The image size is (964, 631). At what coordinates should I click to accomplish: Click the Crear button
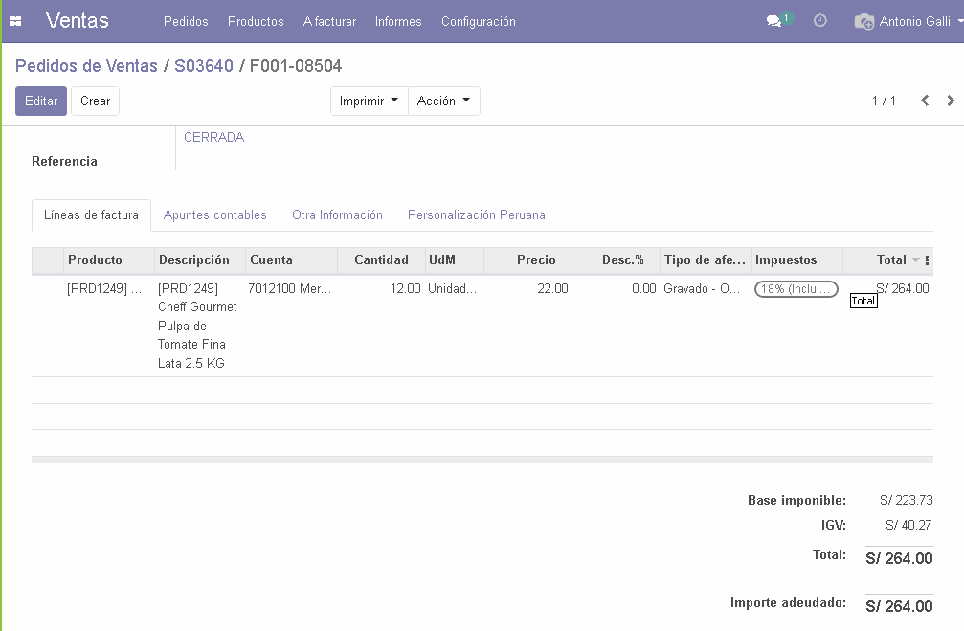point(95,101)
